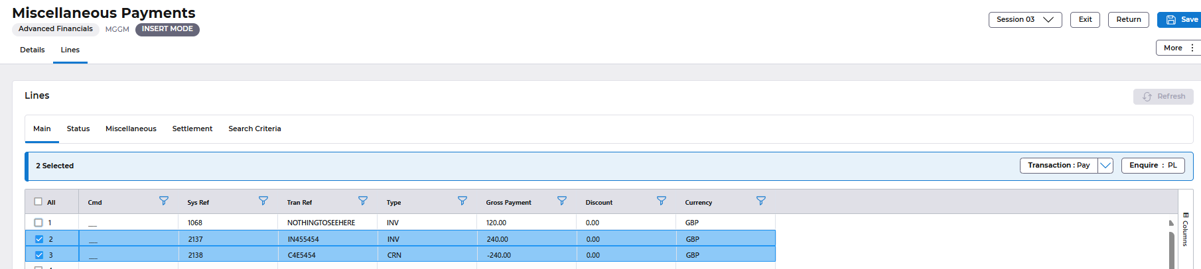
Task: Open the Settlement tab
Action: (192, 129)
